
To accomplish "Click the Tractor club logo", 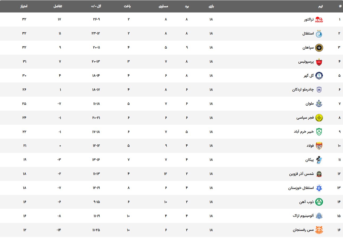I will pos(319,19).
